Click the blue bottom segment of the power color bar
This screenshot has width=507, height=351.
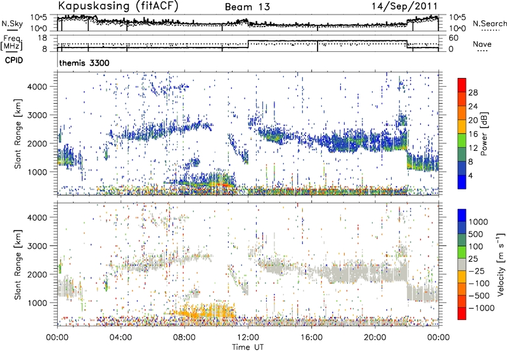coord(462,182)
